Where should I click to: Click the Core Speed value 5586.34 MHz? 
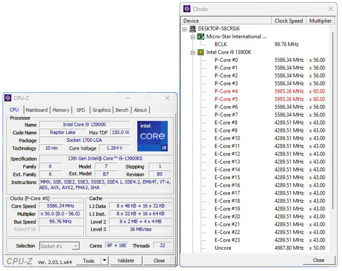click(61, 206)
